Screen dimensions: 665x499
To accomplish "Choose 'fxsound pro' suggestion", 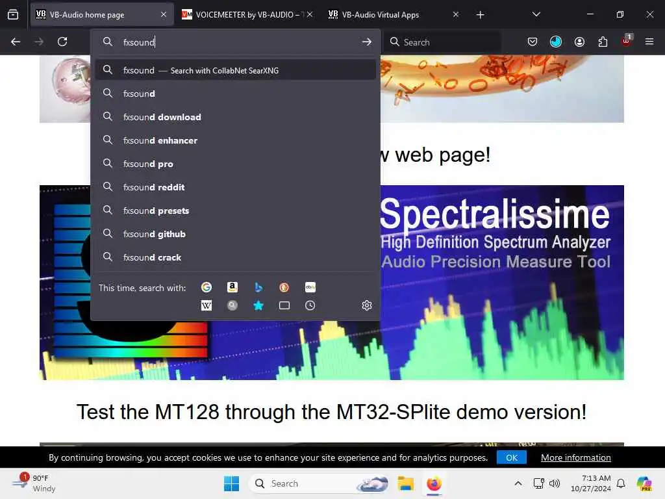I will (235, 164).
